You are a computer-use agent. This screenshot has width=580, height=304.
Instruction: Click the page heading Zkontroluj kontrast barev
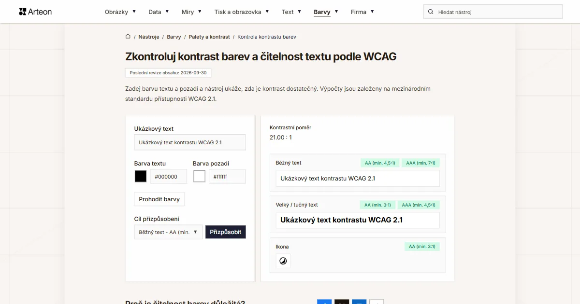click(x=261, y=56)
